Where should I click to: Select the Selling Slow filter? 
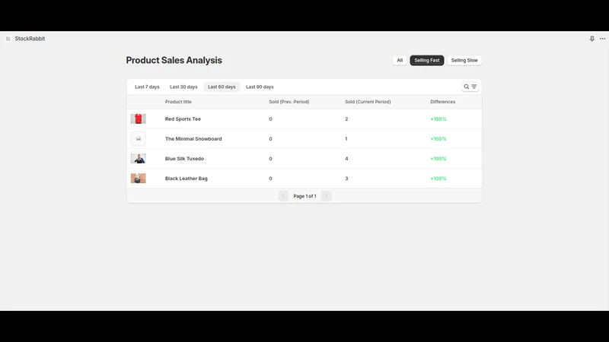(464, 61)
